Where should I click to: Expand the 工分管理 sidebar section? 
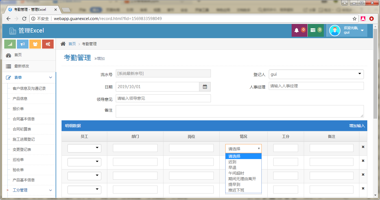click(29, 190)
